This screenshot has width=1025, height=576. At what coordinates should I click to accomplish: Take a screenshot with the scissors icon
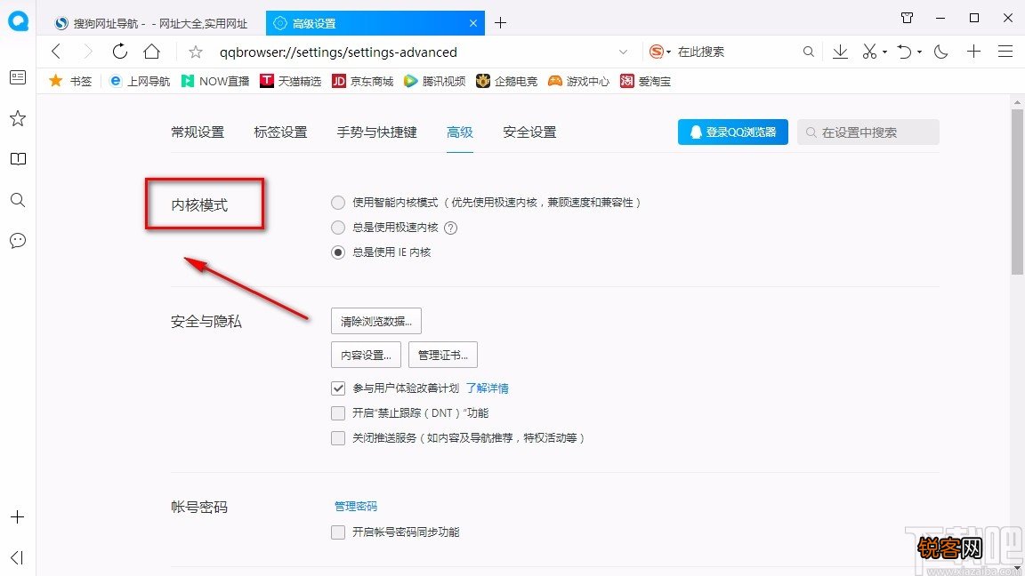(868, 52)
